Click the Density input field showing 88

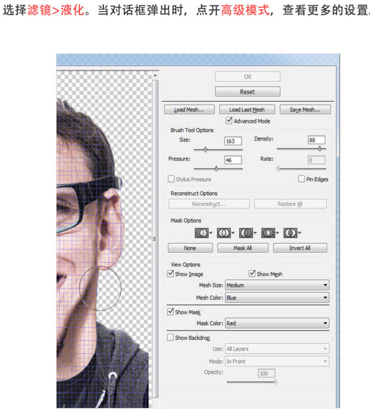click(316, 140)
